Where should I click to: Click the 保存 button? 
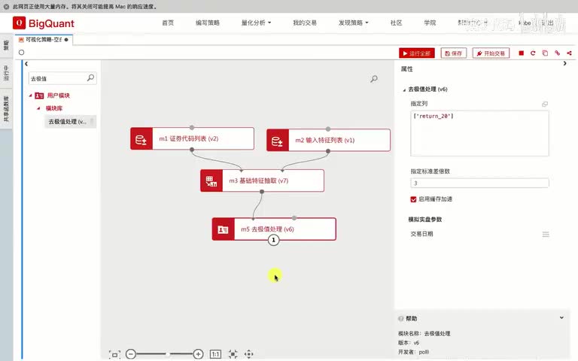point(453,53)
